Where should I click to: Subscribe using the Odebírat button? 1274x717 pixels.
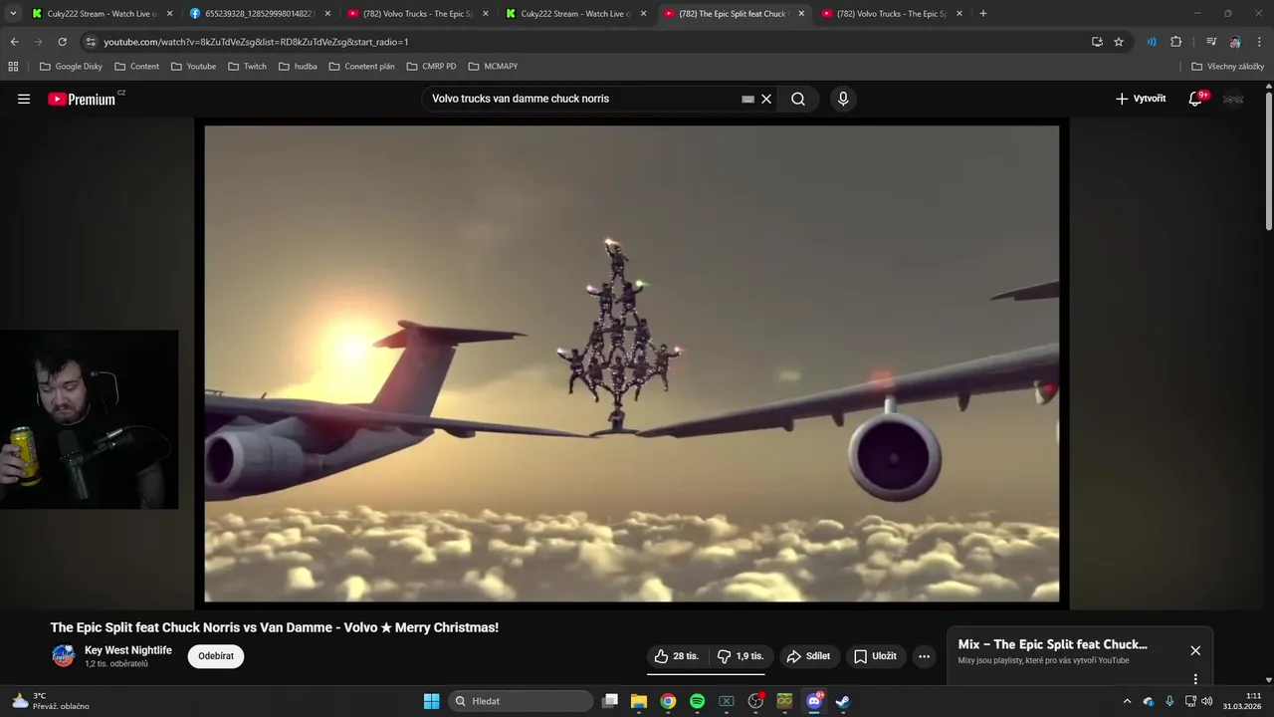[216, 656]
